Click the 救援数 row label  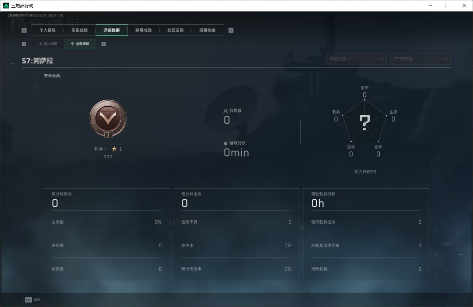(58, 269)
